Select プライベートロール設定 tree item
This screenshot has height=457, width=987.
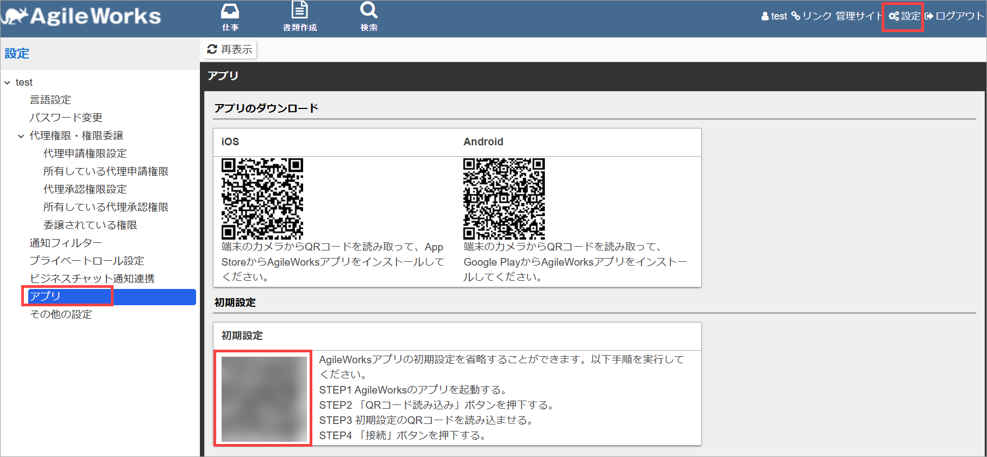click(x=87, y=261)
